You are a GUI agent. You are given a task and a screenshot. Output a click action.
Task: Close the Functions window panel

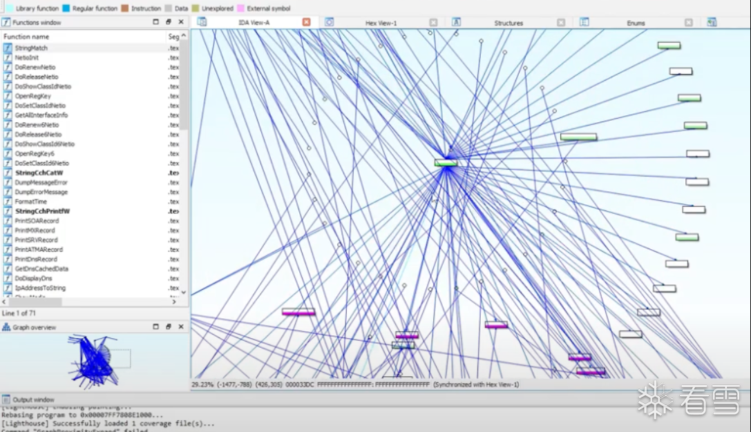click(x=181, y=21)
